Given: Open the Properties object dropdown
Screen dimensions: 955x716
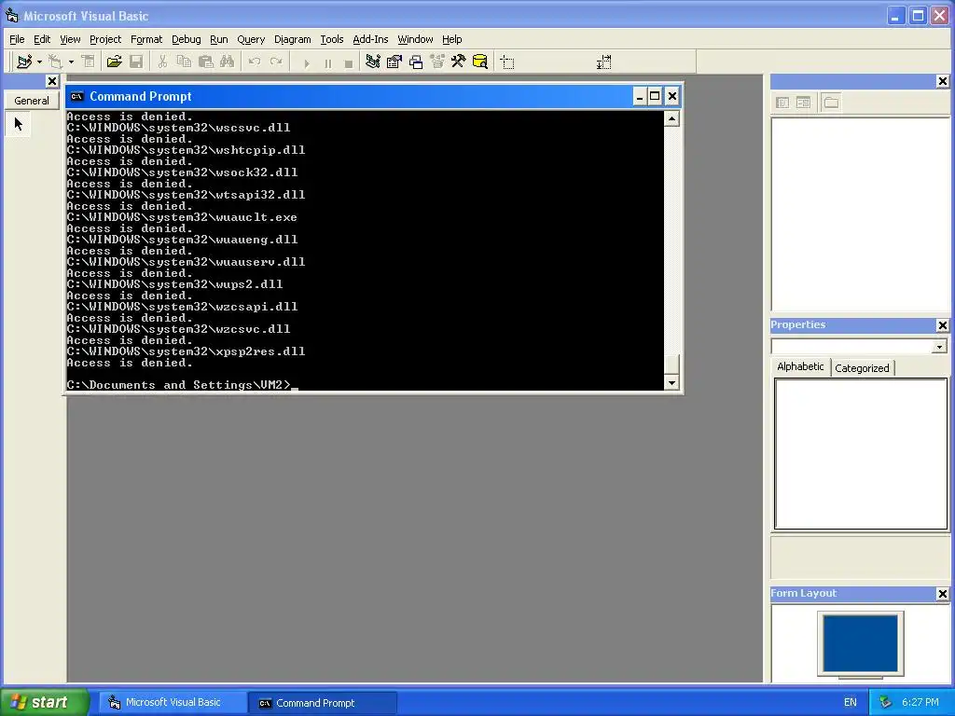Looking at the screenshot, I should point(939,347).
